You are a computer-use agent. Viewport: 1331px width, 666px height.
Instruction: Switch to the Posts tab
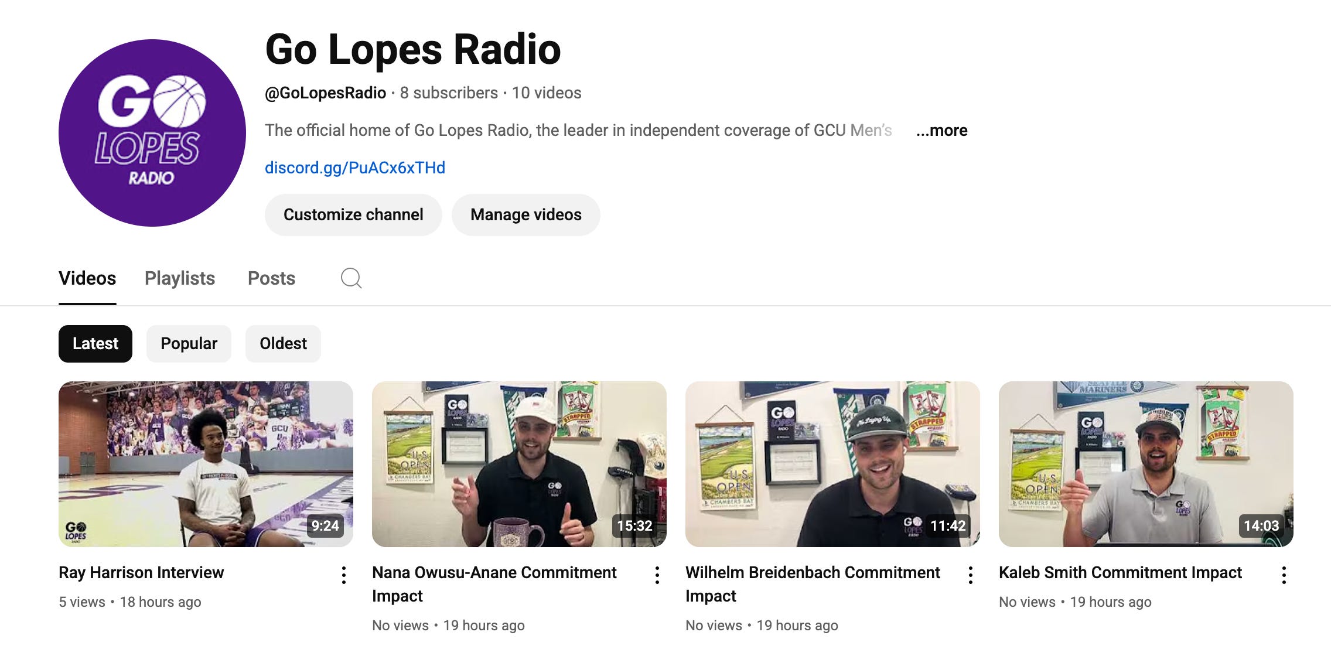[271, 278]
